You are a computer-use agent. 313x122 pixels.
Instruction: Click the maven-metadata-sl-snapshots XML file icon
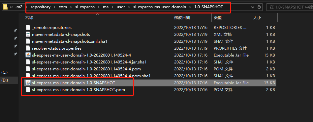click(x=28, y=35)
